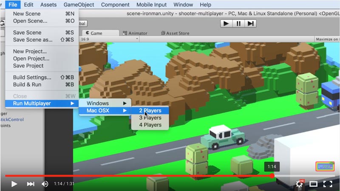
Task: Choose New Scene from File menu
Action: [42, 14]
